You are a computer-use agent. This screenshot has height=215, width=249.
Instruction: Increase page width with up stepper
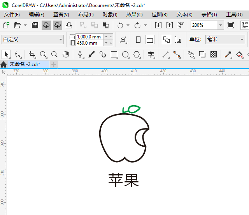click(x=111, y=37)
